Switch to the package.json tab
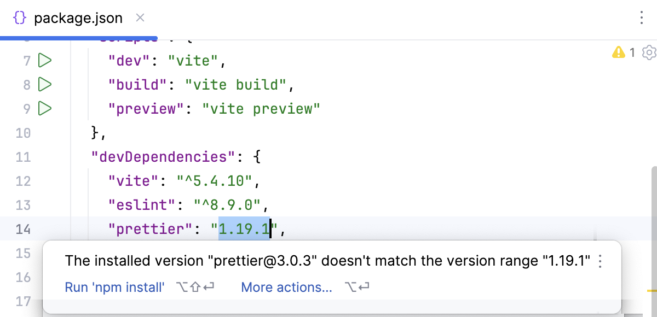657x317 pixels. [x=78, y=17]
